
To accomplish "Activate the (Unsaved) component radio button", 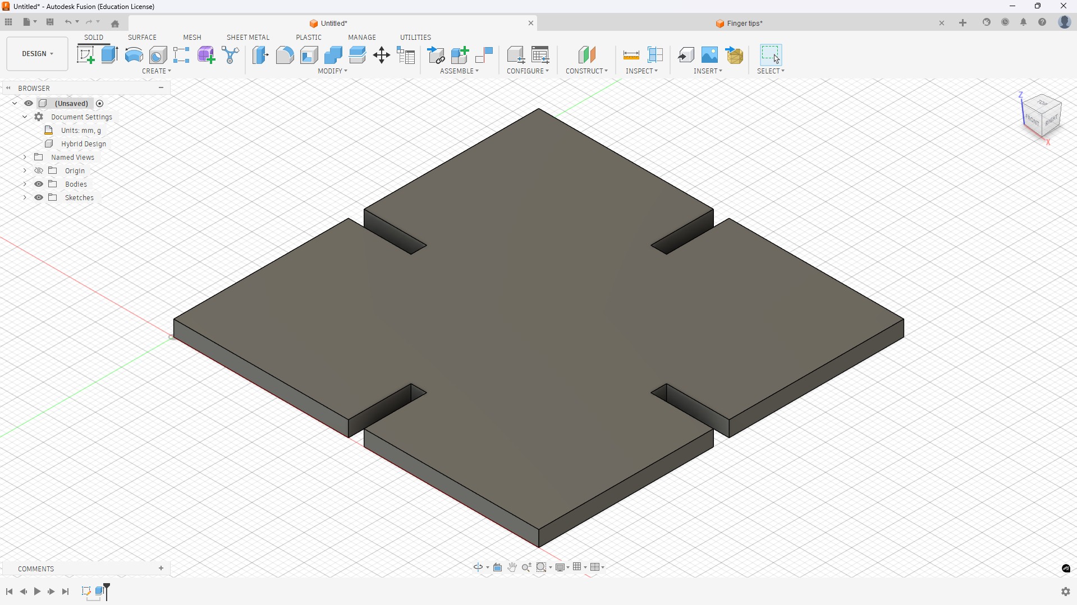I will coord(100,103).
